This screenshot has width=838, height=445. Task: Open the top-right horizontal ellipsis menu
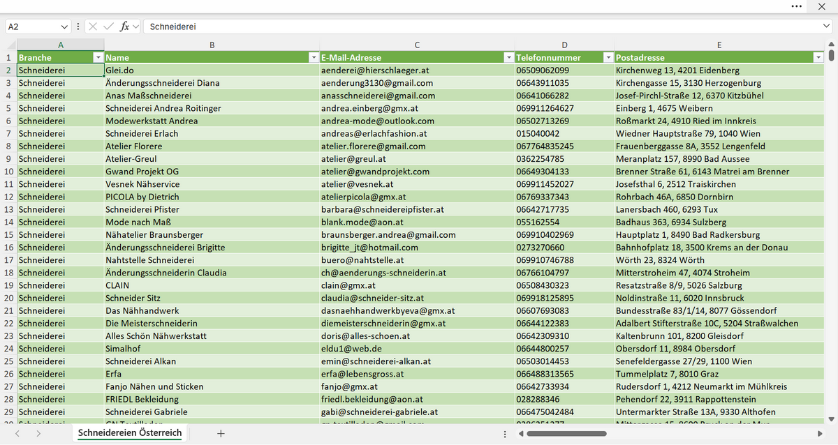pyautogui.click(x=797, y=6)
